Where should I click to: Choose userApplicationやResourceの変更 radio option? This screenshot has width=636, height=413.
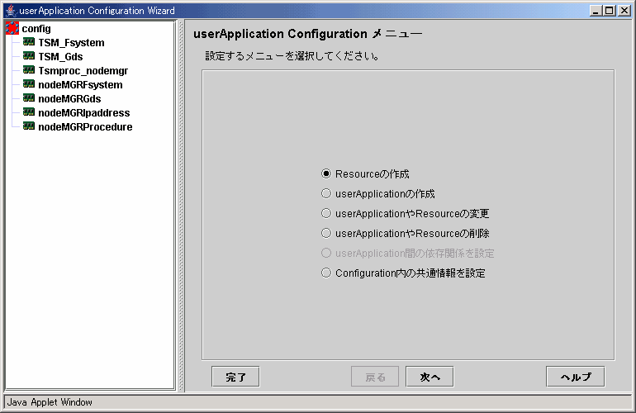[x=326, y=213]
